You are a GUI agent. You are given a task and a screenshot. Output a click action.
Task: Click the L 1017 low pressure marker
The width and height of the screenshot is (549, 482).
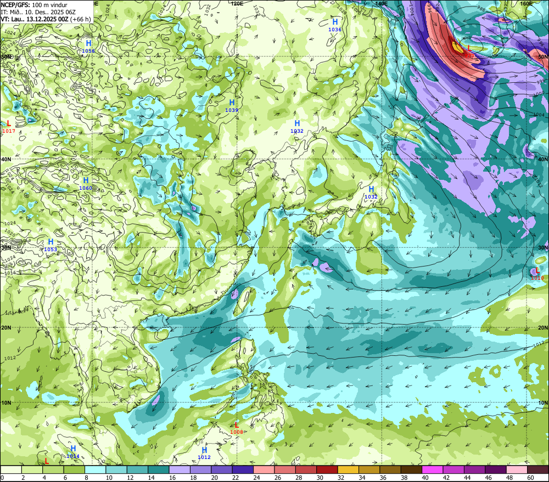(x=9, y=127)
